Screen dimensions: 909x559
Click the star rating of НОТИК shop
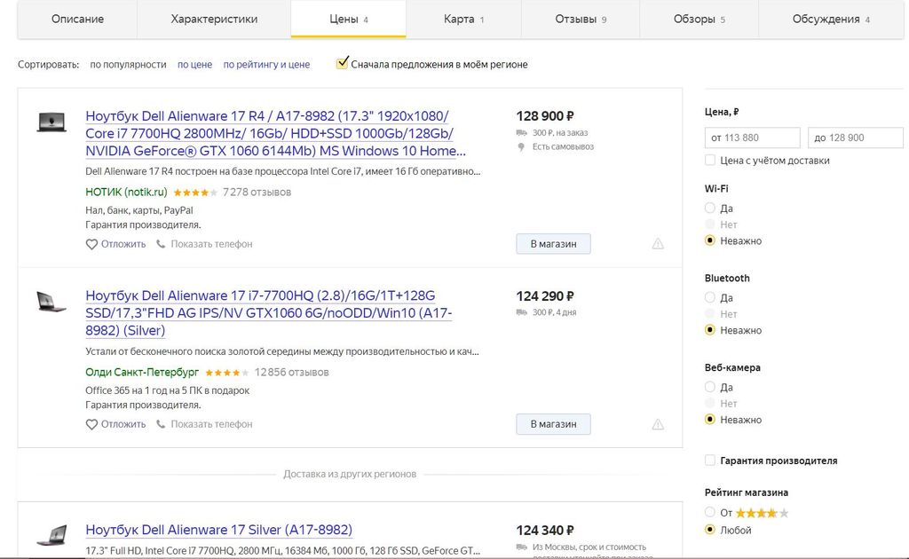195,193
